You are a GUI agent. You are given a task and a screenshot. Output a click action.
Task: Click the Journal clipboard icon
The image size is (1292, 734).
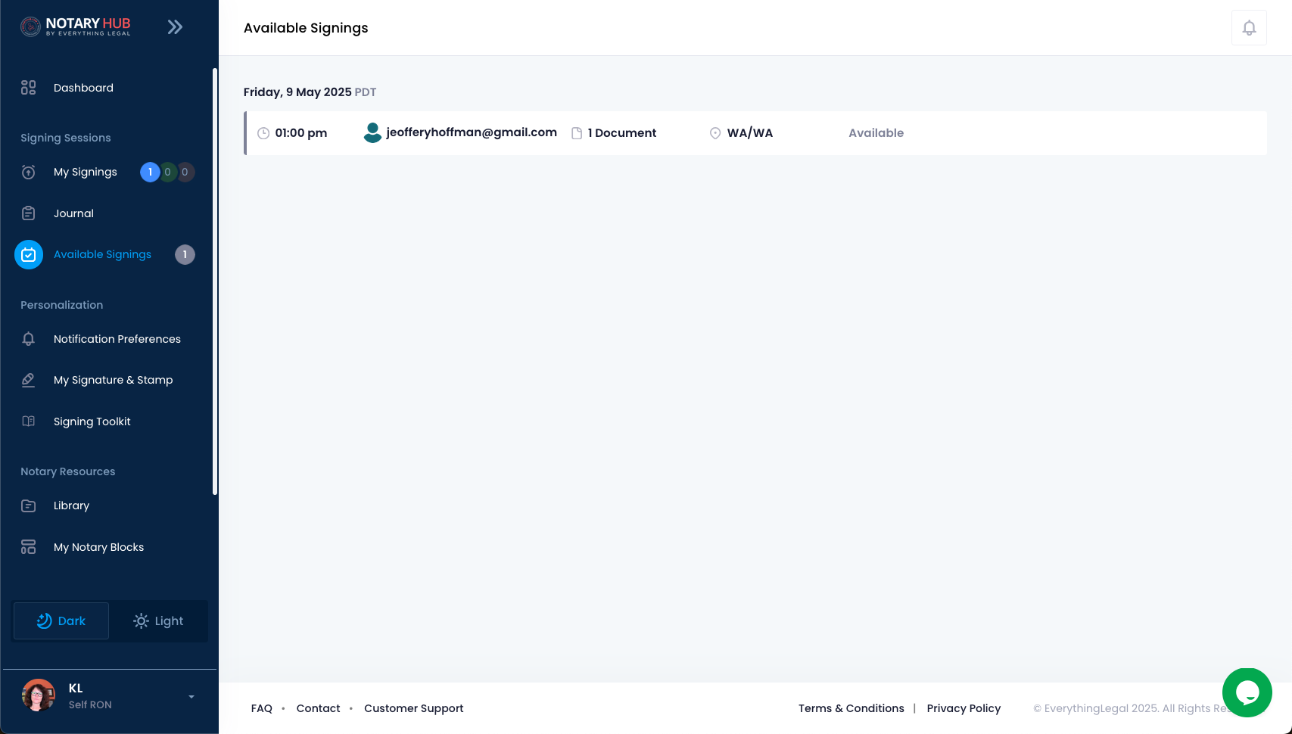pyautogui.click(x=28, y=213)
